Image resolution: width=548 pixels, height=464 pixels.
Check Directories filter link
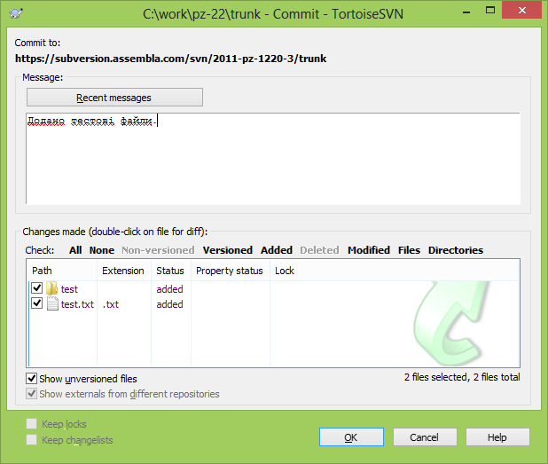(456, 250)
